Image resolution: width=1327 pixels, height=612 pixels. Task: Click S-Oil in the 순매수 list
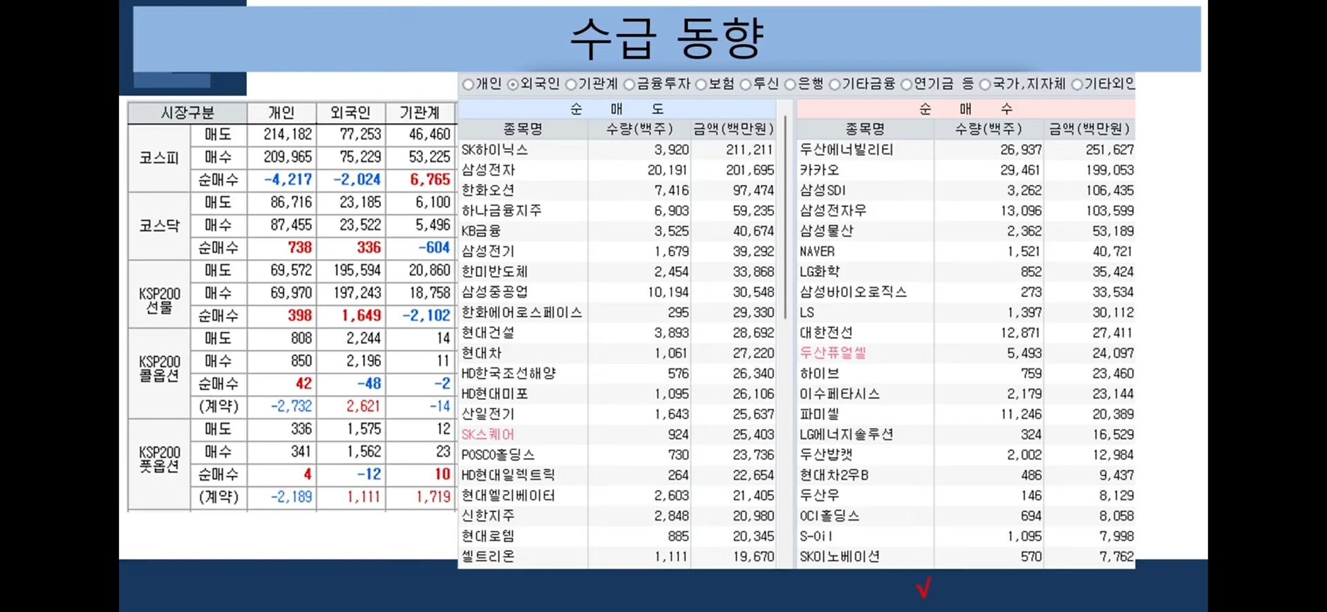pyautogui.click(x=816, y=537)
